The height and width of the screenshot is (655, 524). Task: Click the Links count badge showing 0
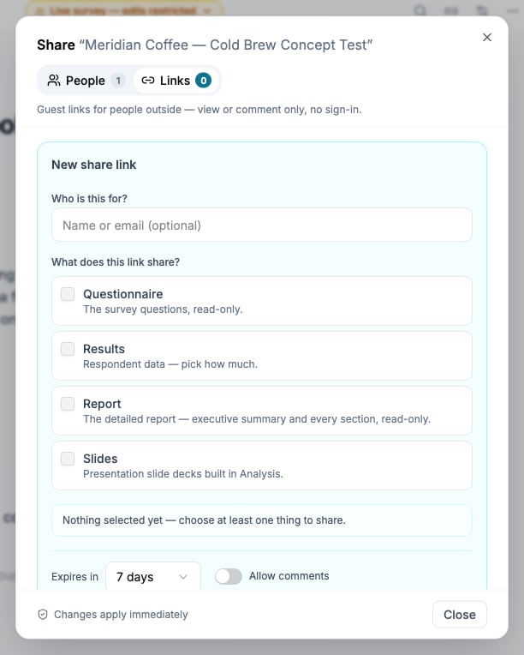pos(203,81)
